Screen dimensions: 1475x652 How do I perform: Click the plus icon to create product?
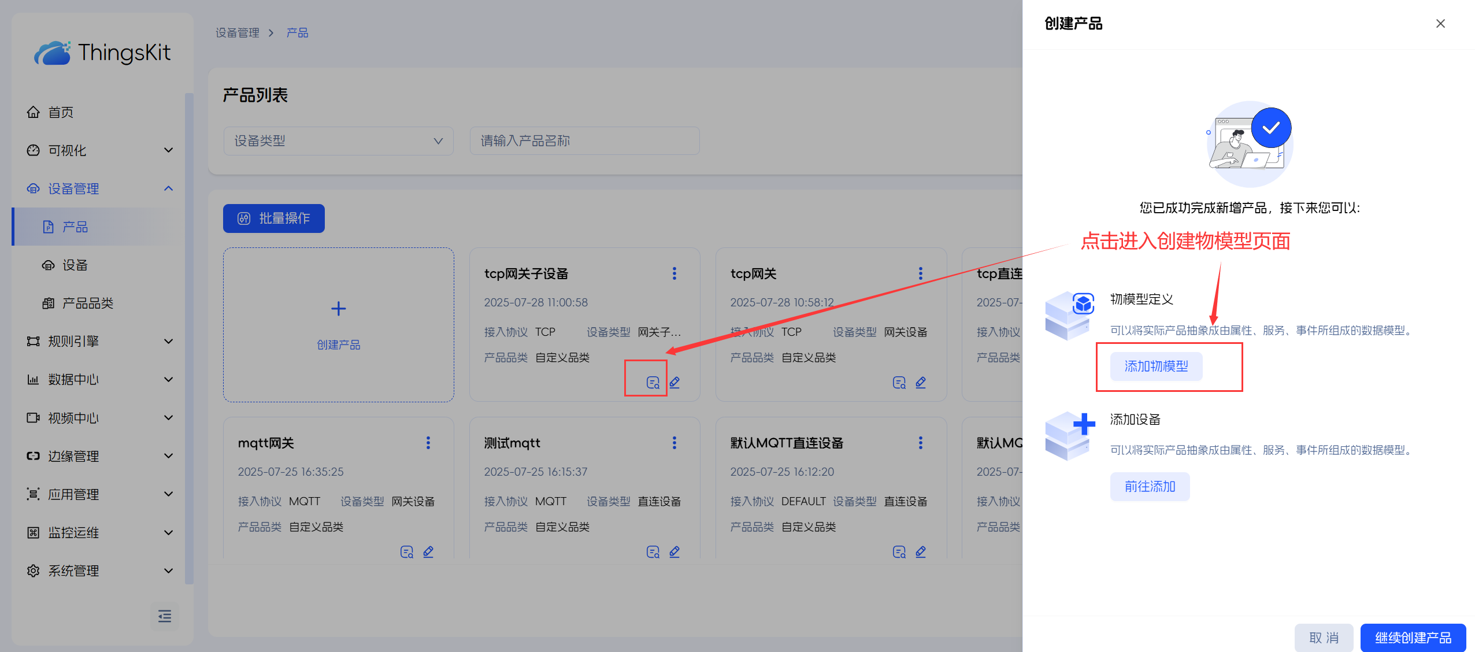[338, 309]
